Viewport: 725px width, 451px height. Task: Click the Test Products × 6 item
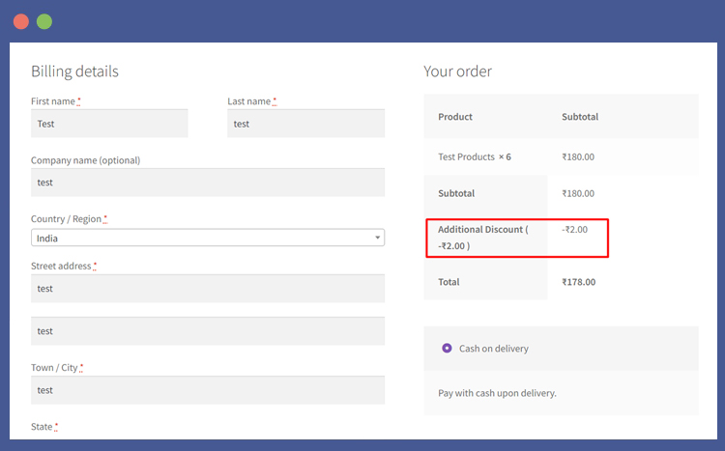[475, 157]
